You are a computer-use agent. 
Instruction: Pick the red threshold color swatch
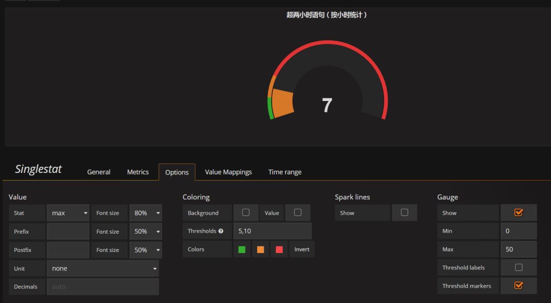280,249
